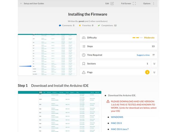Expand the Flags row chevron
177x132 pixels.
click(x=154, y=72)
